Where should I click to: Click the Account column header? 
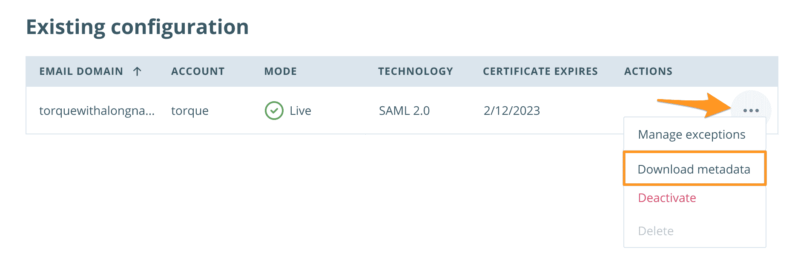[198, 71]
